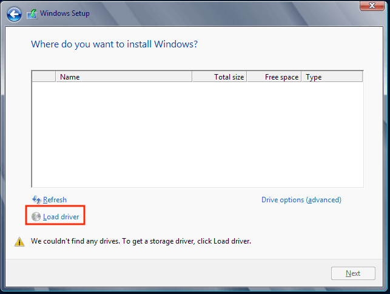Click the 'Where do you want to install Windows?' heading

pyautogui.click(x=114, y=44)
